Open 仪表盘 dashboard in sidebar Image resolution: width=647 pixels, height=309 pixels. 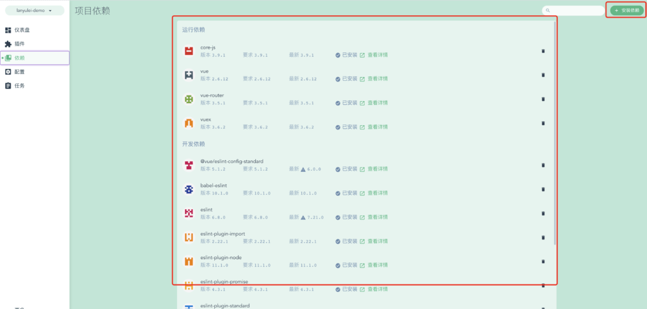(35, 30)
